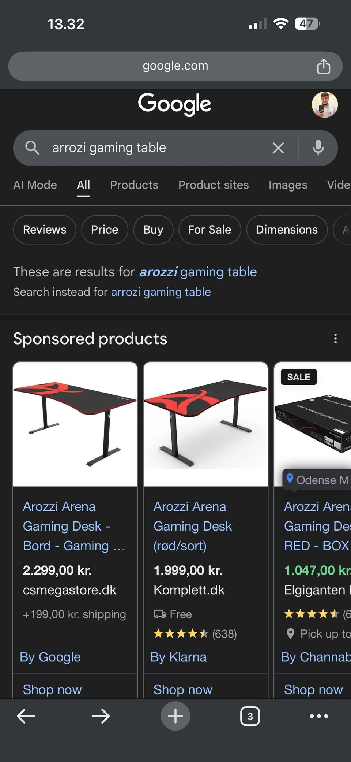Switch to the Products tab
This screenshot has width=351, height=762.
pos(134,185)
